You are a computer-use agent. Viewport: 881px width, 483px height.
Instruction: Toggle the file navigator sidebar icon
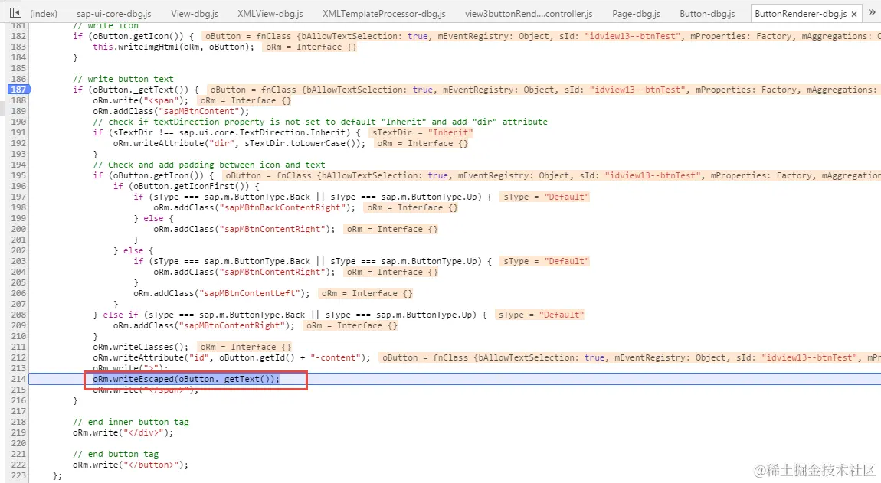point(16,12)
